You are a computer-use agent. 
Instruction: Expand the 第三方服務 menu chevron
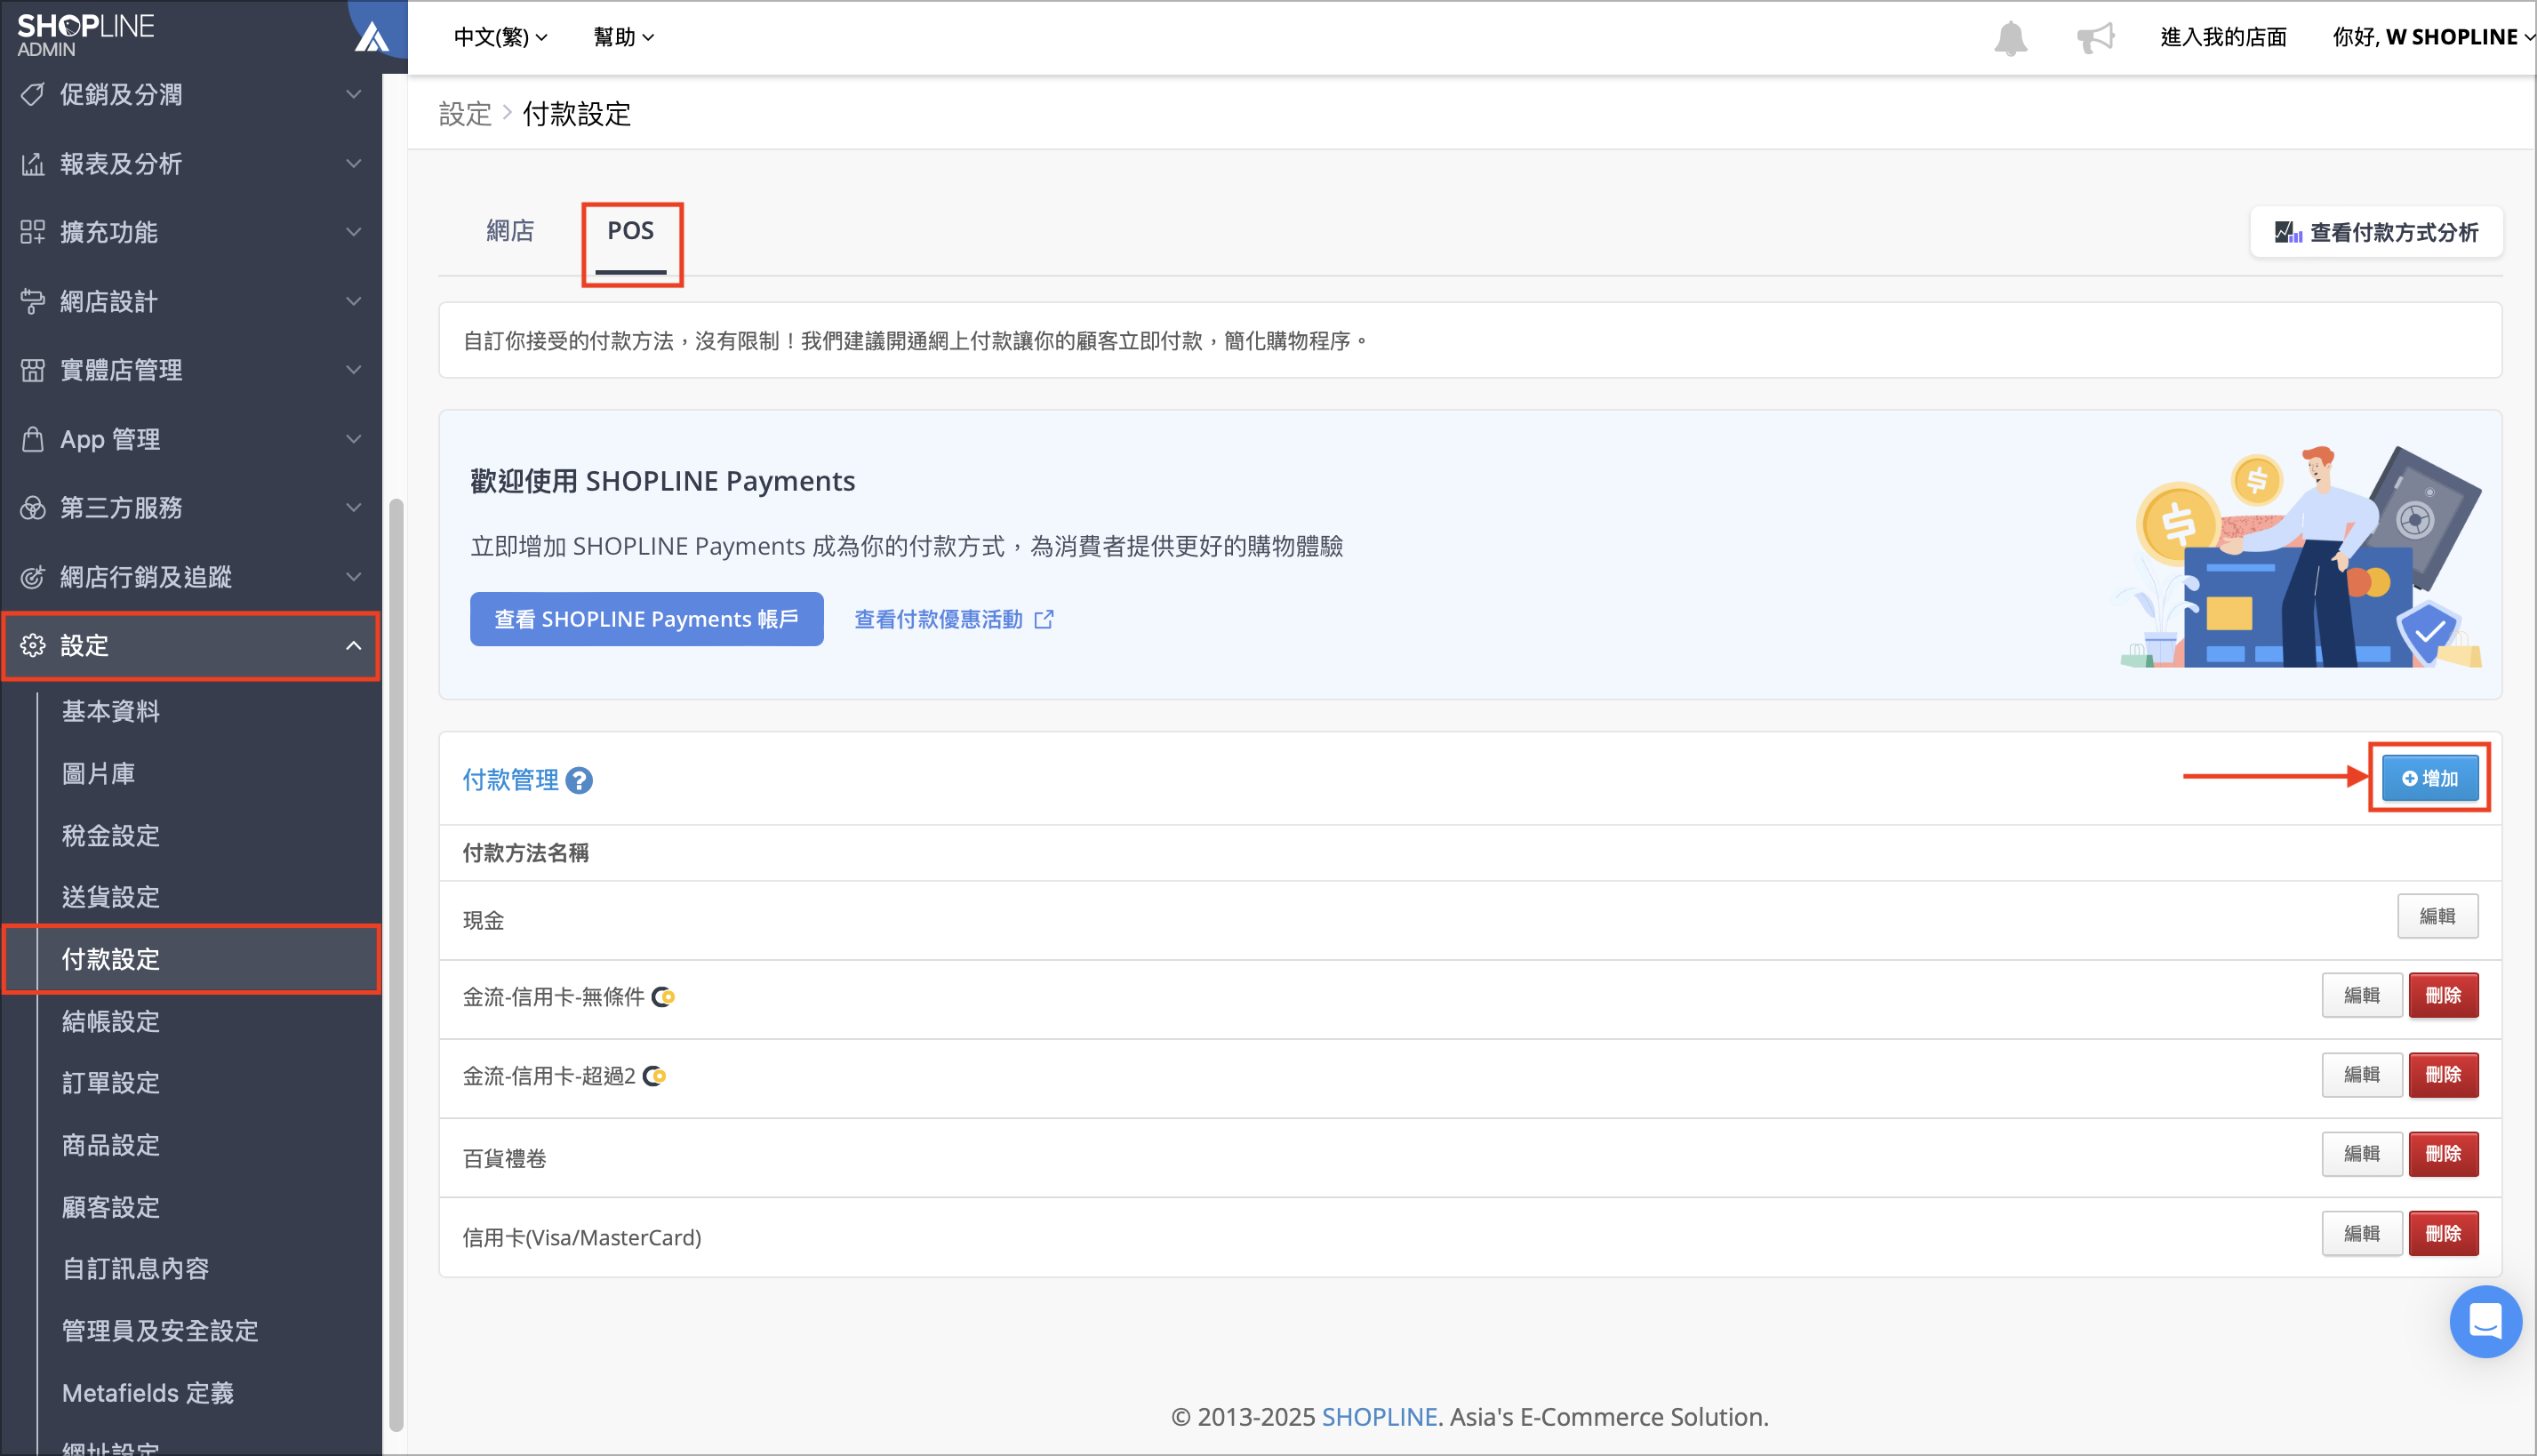(x=353, y=508)
